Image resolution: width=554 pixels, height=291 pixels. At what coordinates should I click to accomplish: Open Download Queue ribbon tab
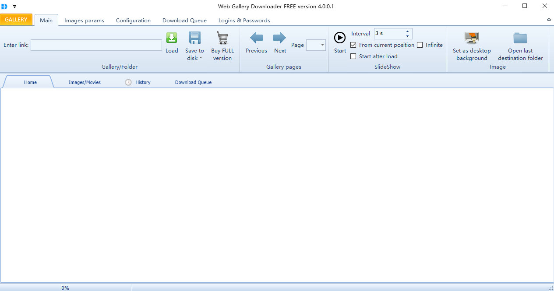[x=184, y=20]
